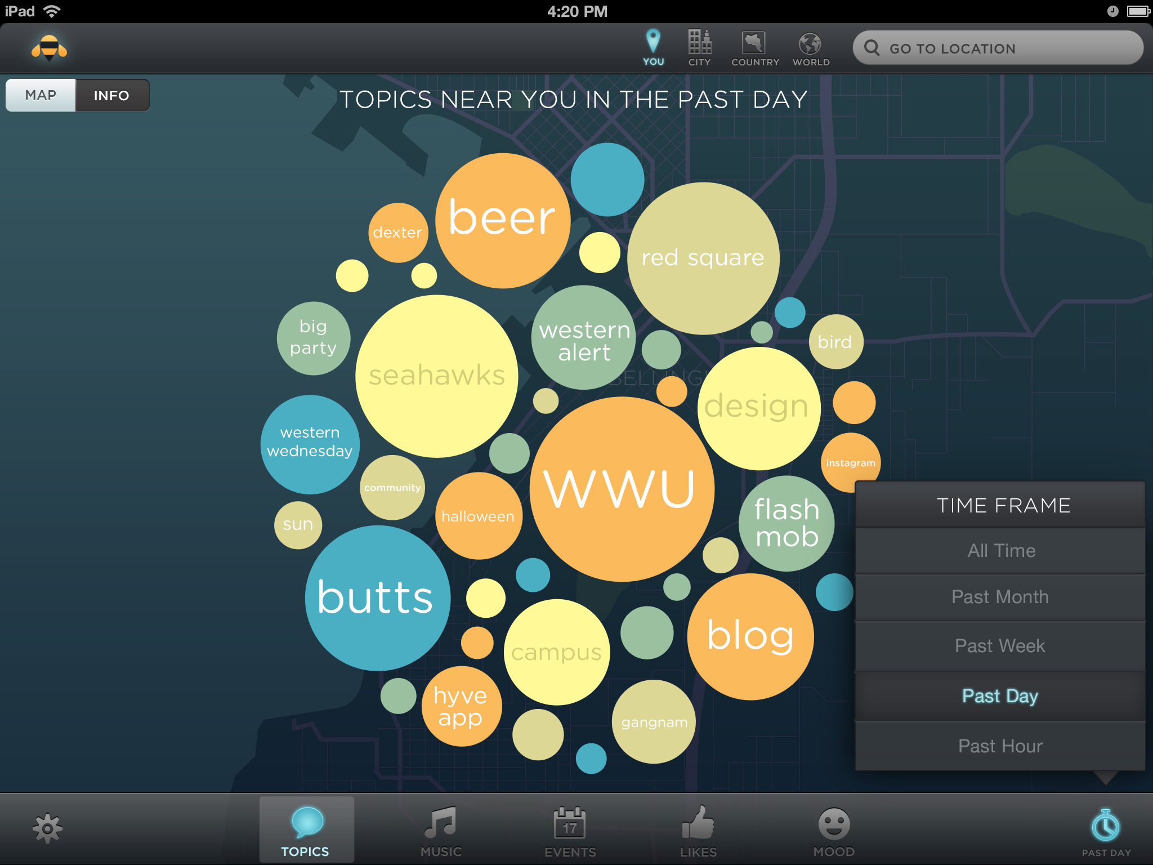Select Past Hour time frame

1000,746
